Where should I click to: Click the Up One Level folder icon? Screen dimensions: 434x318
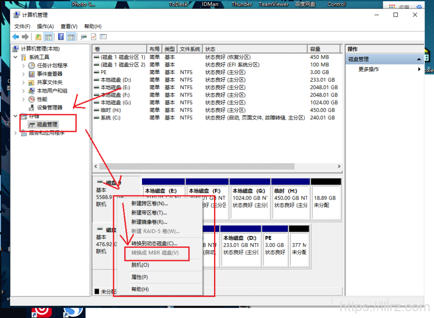(39, 37)
